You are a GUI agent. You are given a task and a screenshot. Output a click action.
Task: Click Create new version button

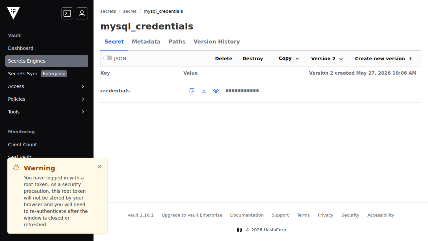pos(384,59)
